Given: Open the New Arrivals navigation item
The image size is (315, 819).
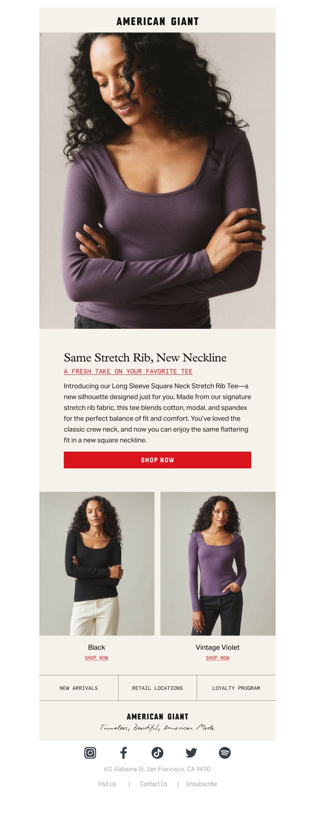Looking at the screenshot, I should pos(79,688).
